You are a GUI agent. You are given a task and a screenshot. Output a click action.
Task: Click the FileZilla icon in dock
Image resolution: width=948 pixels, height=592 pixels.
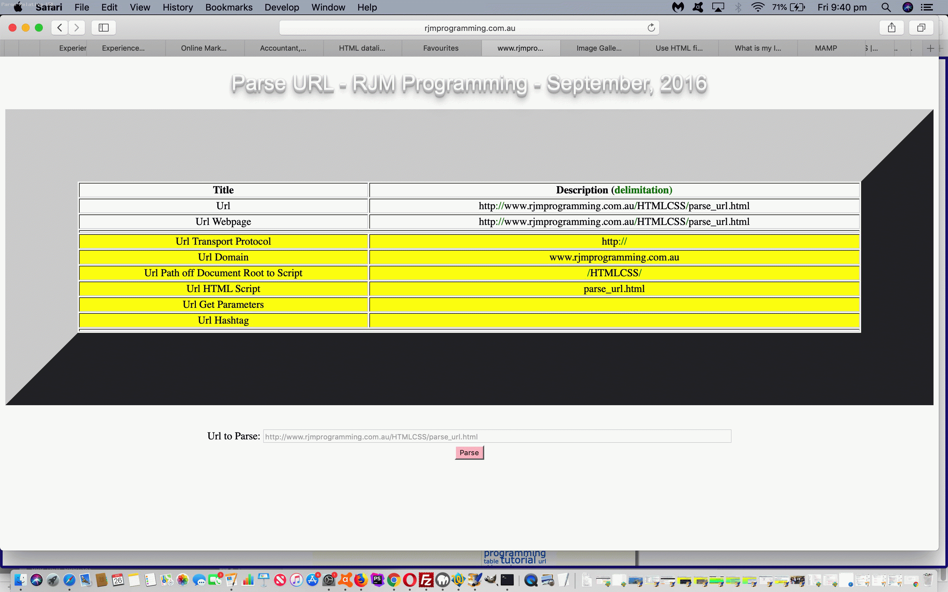[425, 580]
